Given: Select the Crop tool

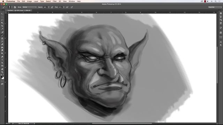Looking at the screenshot, I should click(x=2, y=26).
